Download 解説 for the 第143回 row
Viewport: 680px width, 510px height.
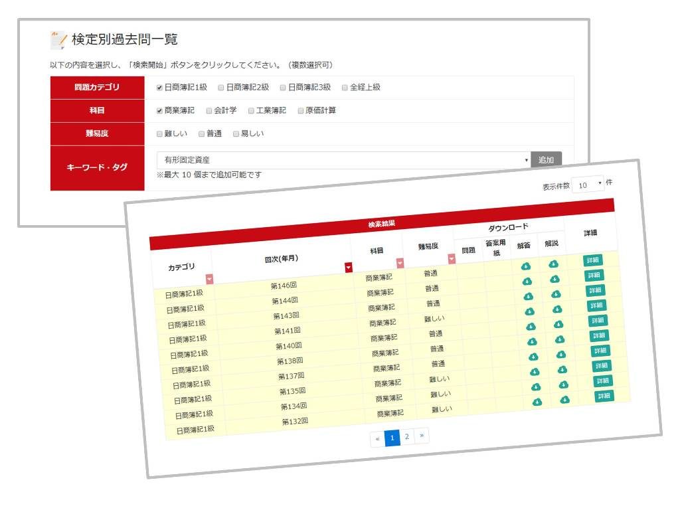pos(556,294)
